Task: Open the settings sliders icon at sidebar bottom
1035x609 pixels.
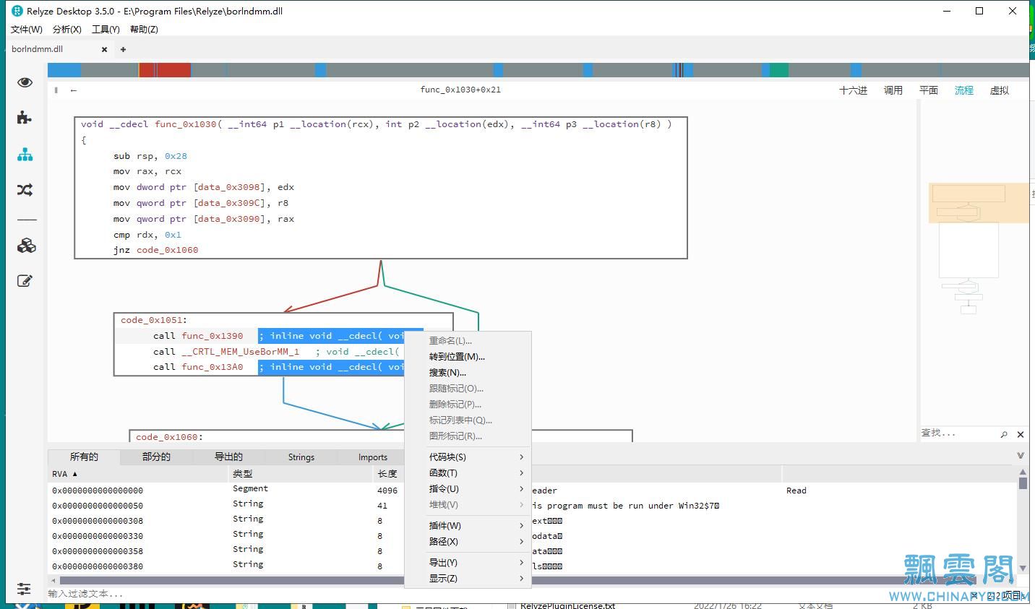Action: click(x=24, y=589)
